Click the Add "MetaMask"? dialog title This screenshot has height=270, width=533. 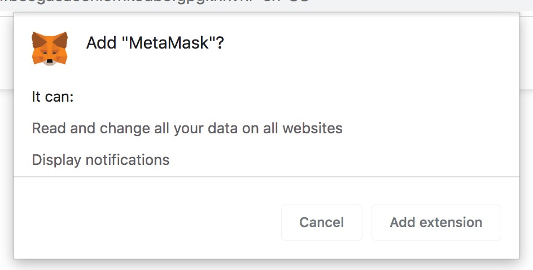click(155, 43)
